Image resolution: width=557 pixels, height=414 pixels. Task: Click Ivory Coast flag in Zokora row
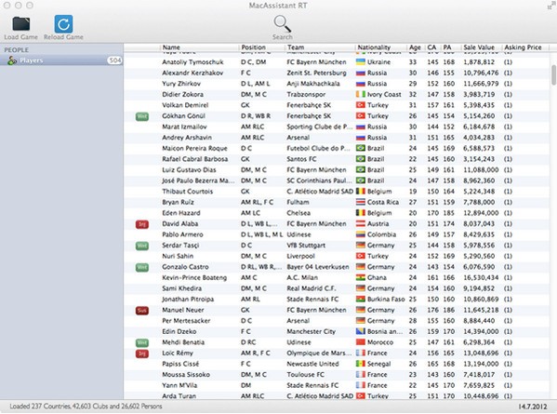(361, 94)
